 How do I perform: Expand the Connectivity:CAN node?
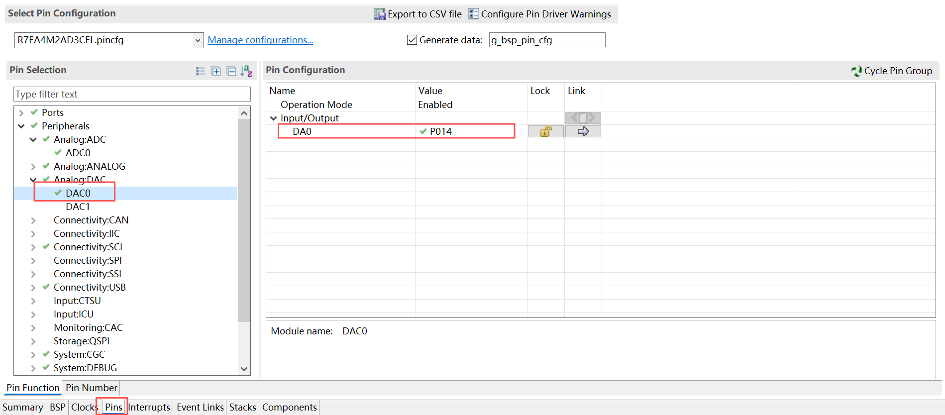(33, 220)
